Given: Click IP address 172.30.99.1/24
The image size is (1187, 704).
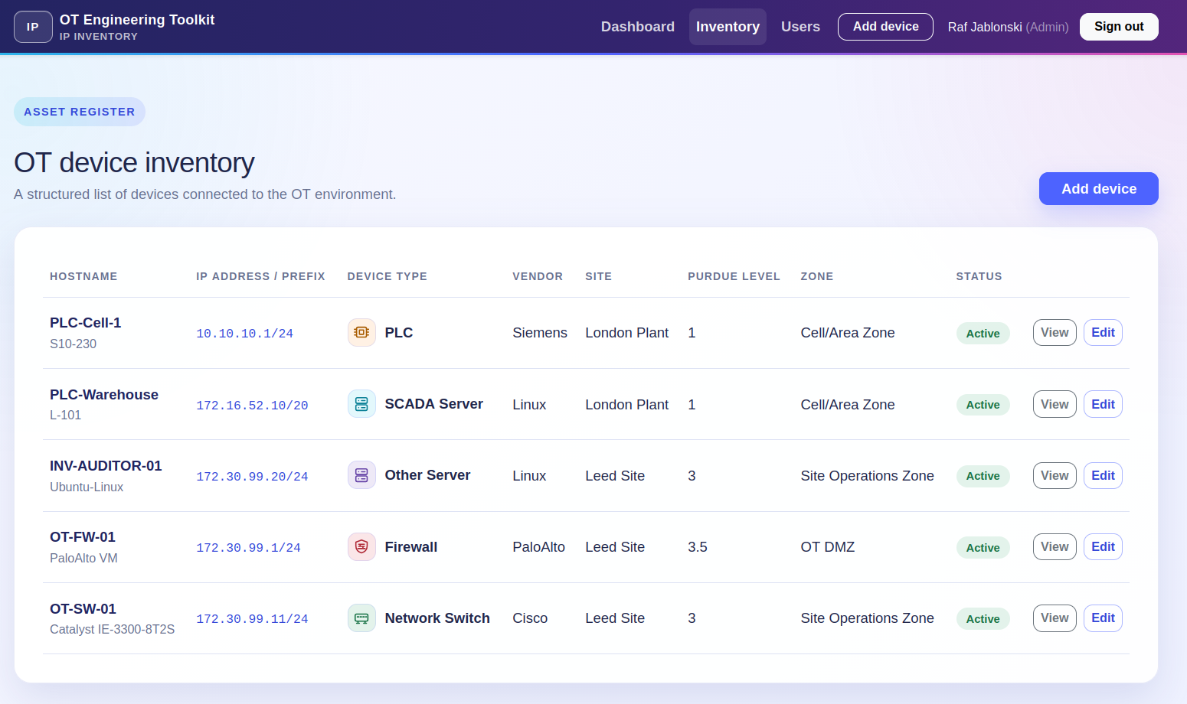Looking at the screenshot, I should (x=248, y=548).
